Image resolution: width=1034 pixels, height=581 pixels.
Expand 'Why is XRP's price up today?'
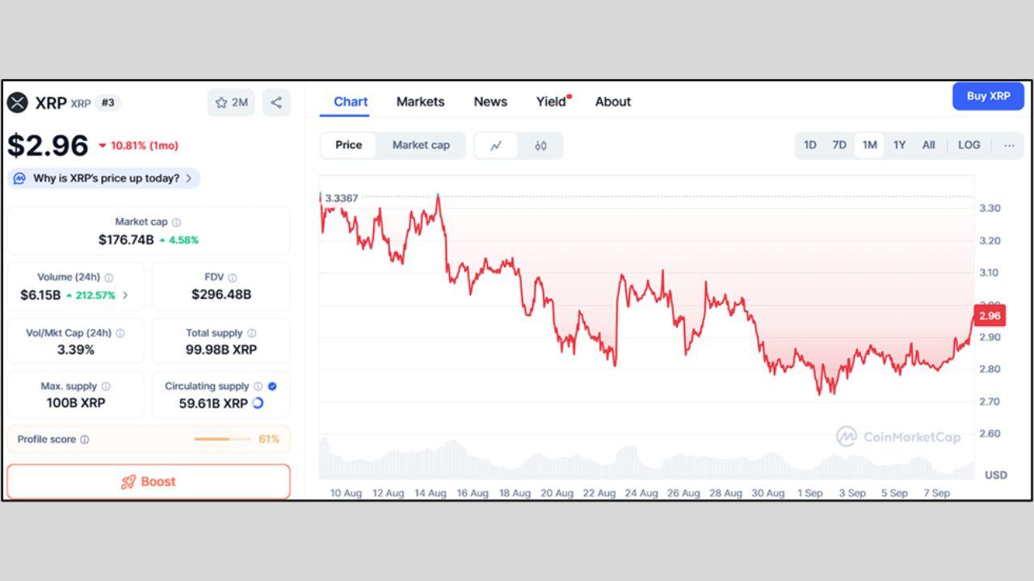[104, 178]
